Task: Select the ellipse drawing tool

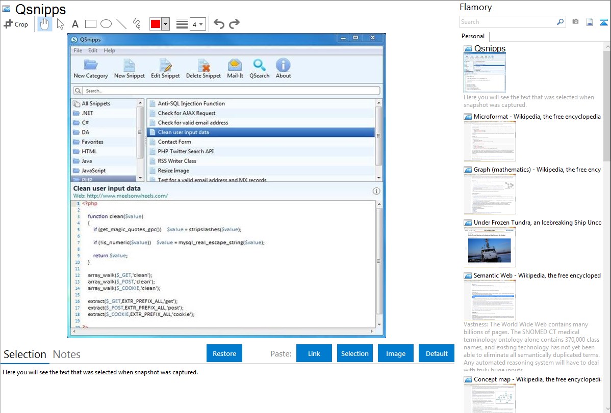Action: coord(106,24)
